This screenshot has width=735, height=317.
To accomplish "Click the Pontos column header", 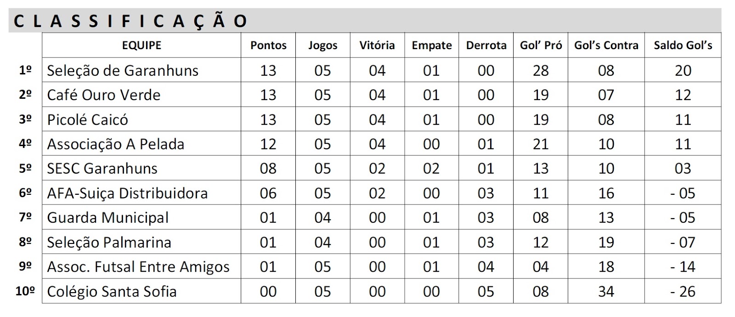I will tap(268, 45).
